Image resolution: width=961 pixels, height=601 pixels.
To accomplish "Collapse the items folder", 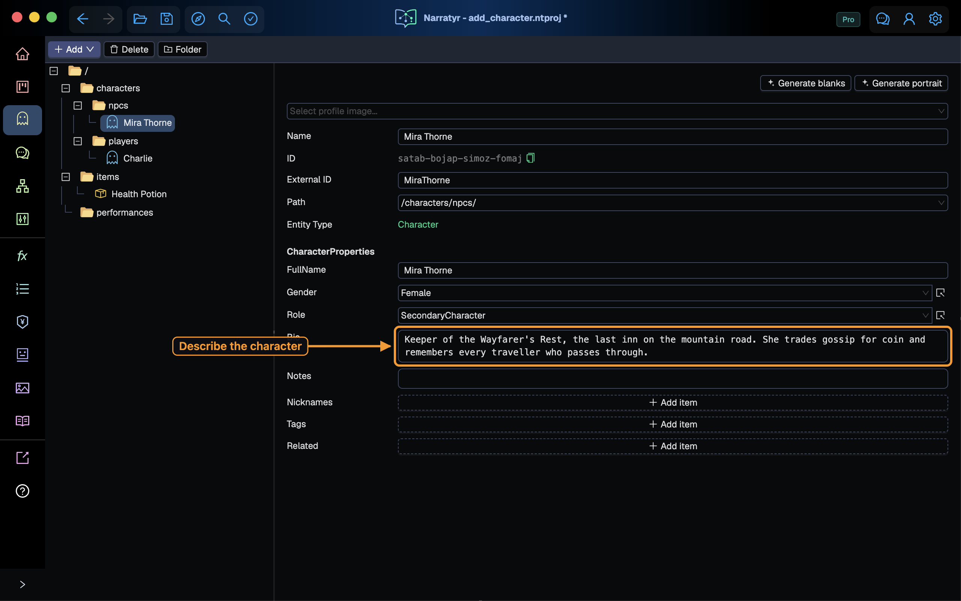I will pyautogui.click(x=66, y=177).
